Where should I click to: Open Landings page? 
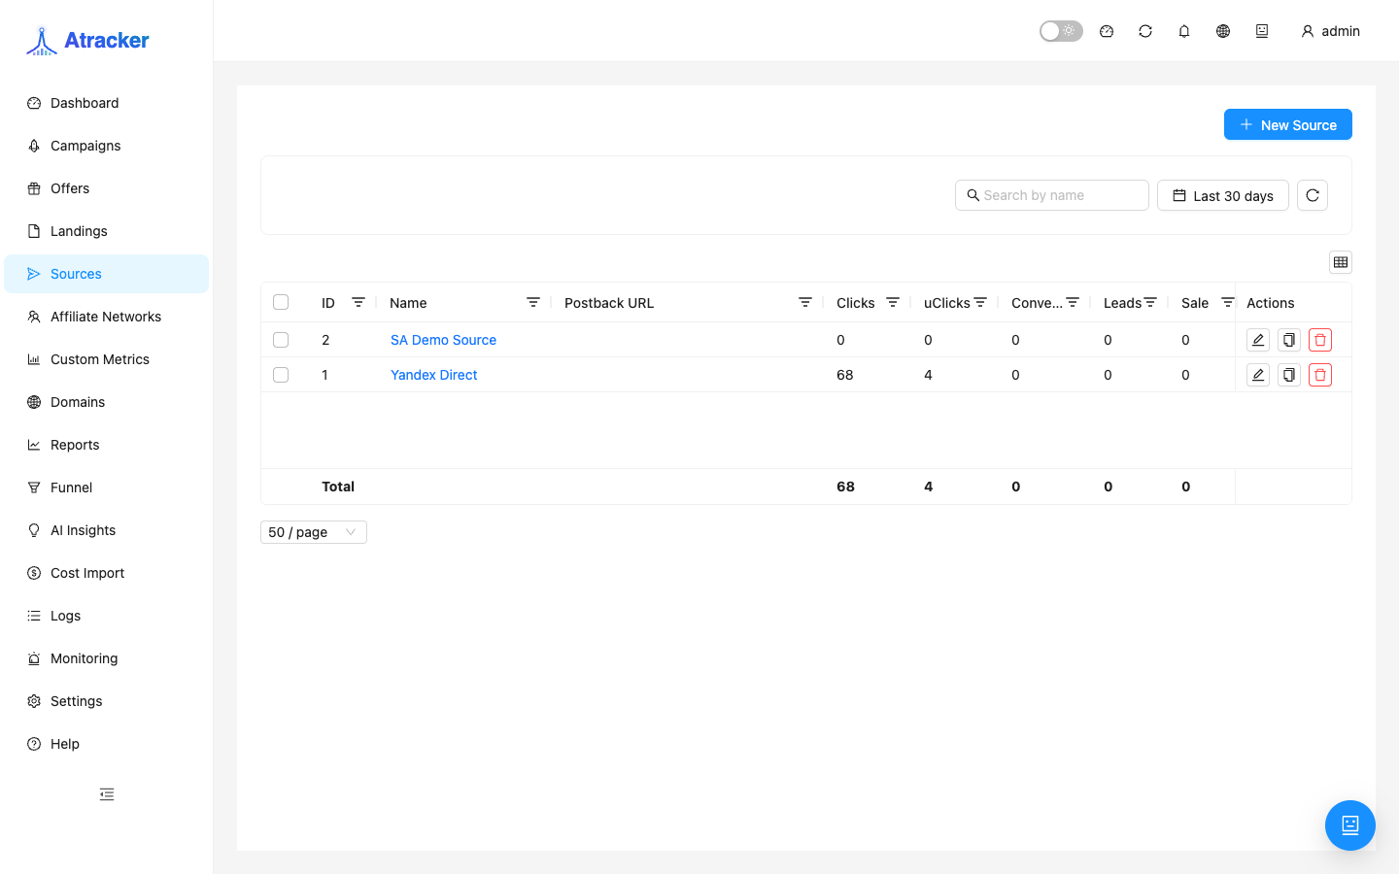106,231
